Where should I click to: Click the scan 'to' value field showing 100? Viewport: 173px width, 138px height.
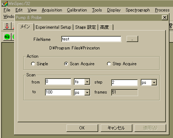(x=58, y=92)
